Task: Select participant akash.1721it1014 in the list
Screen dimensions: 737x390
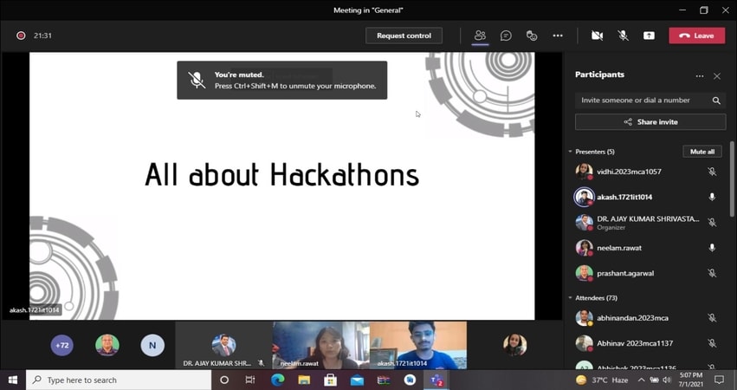Action: coord(624,198)
